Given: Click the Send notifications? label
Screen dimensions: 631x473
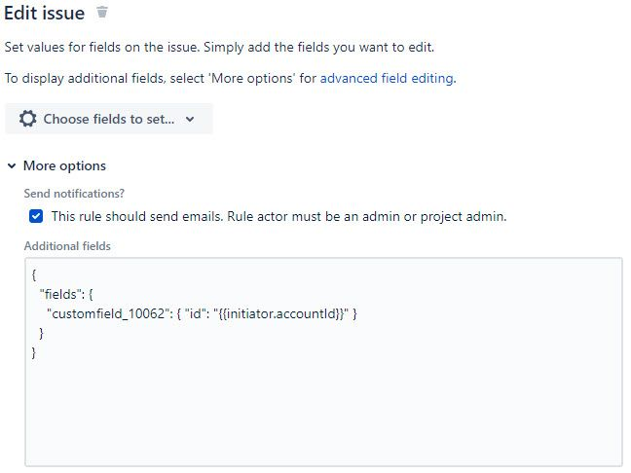Looking at the screenshot, I should tap(74, 194).
